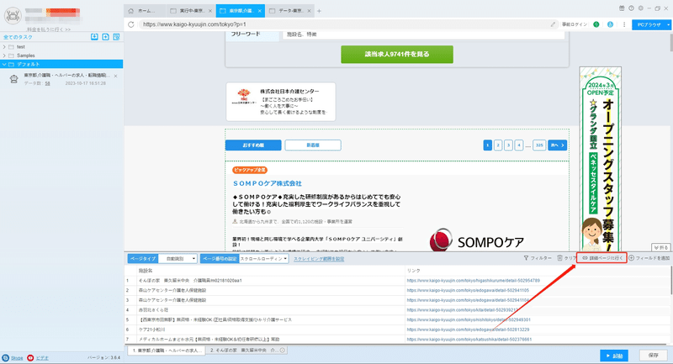Open the PCブラウザ dropdown arrow
The width and height of the screenshot is (673, 364).
pos(668,25)
